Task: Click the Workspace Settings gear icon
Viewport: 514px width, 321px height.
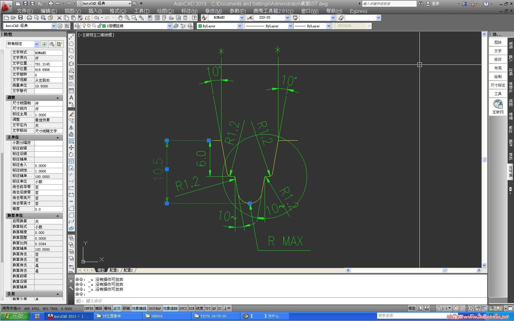Action: [x=60, y=26]
